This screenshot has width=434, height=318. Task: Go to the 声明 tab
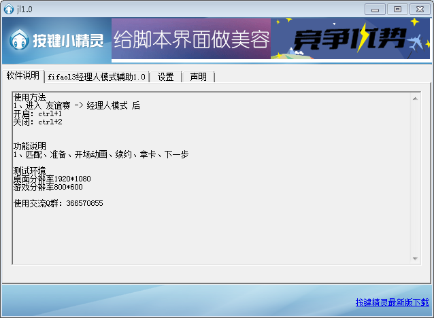point(198,77)
